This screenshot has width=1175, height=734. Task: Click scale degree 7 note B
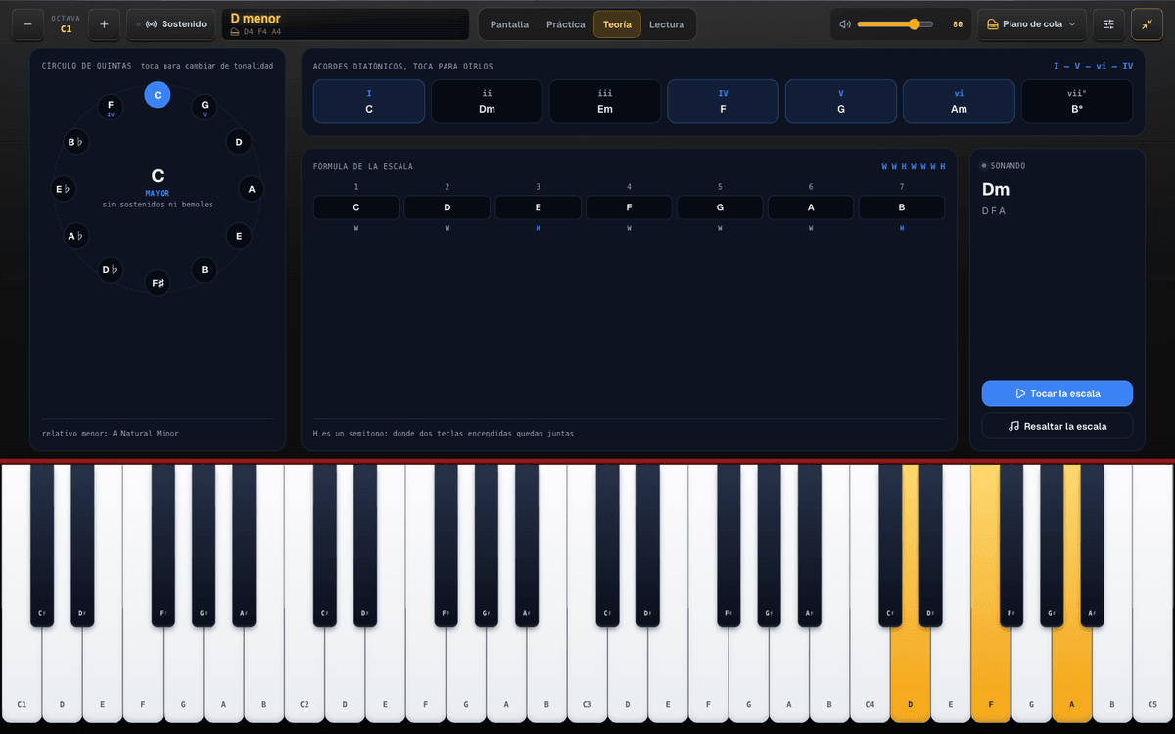902,207
